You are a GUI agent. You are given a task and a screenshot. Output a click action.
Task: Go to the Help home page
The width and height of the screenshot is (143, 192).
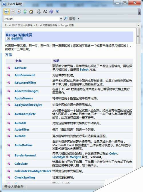(x=31, y=12)
